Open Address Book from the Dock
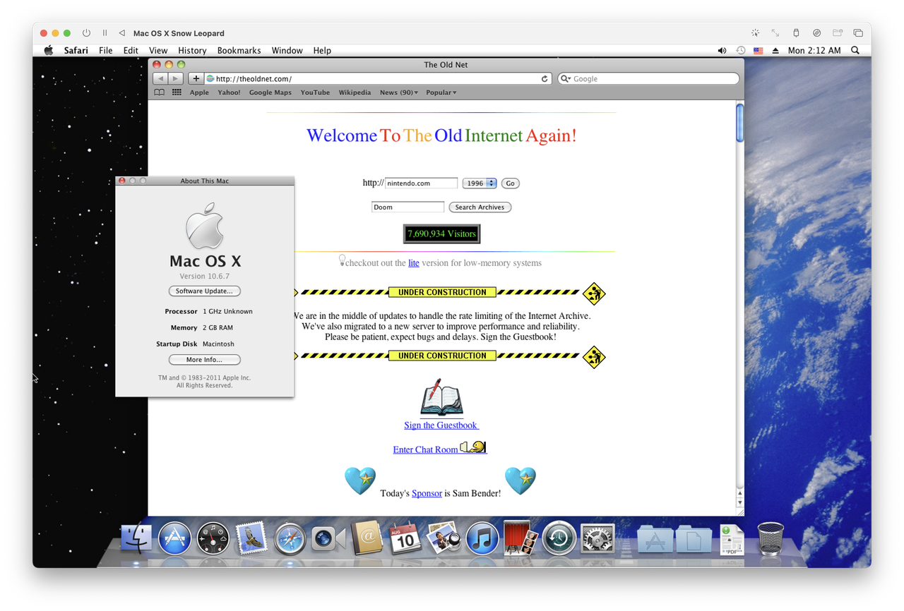904x611 pixels. point(367,538)
